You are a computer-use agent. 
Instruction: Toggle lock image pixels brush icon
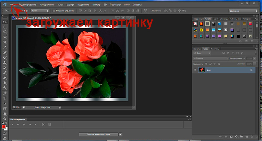click(x=210, y=64)
